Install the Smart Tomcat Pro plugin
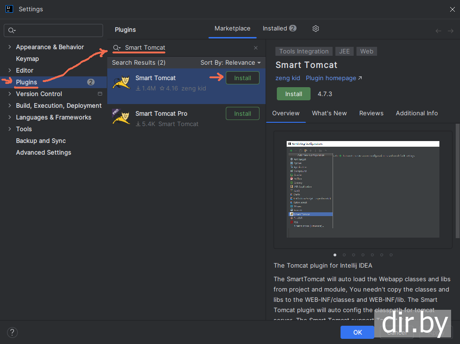460x344 pixels. tap(242, 113)
